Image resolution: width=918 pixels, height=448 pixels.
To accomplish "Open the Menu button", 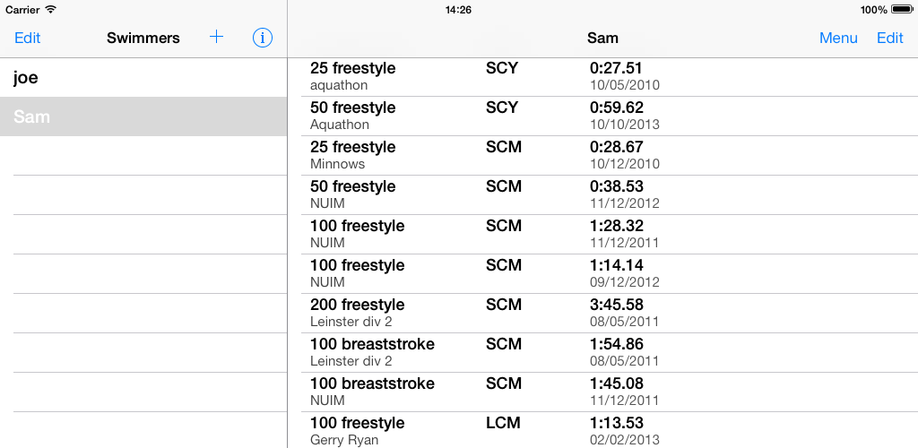I will point(838,38).
